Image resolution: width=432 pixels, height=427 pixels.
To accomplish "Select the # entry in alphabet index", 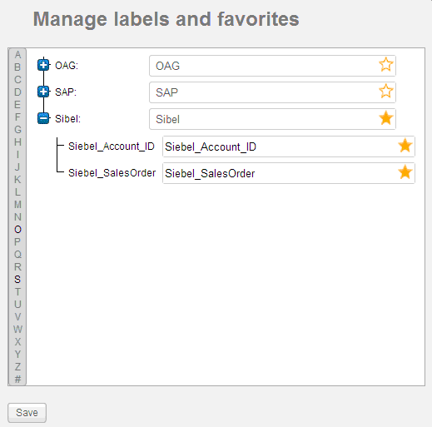I will click(17, 379).
